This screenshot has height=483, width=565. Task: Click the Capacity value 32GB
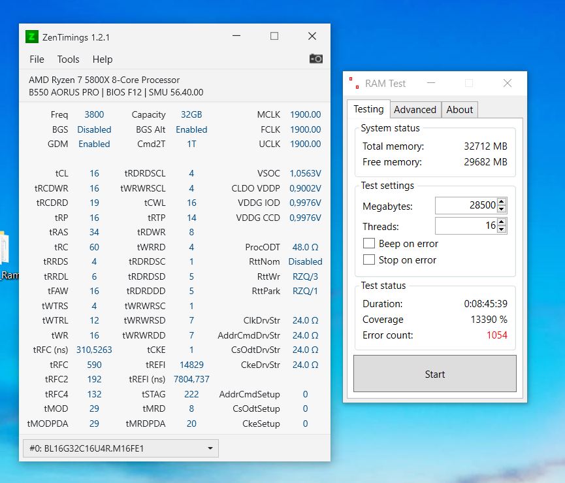pyautogui.click(x=191, y=114)
